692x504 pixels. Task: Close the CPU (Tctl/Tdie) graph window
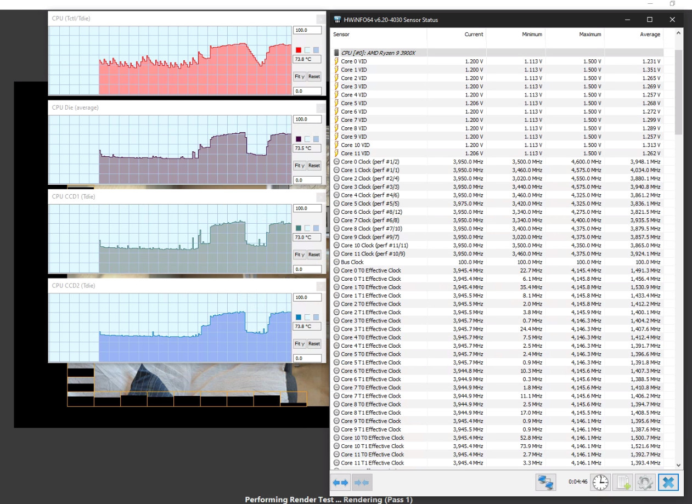pyautogui.click(x=320, y=19)
